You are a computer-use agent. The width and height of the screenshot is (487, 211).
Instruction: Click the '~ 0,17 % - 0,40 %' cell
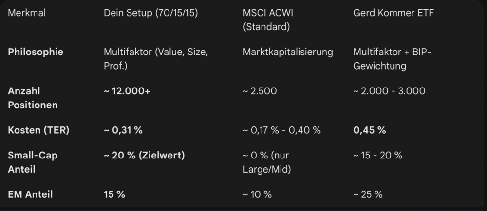point(281,130)
